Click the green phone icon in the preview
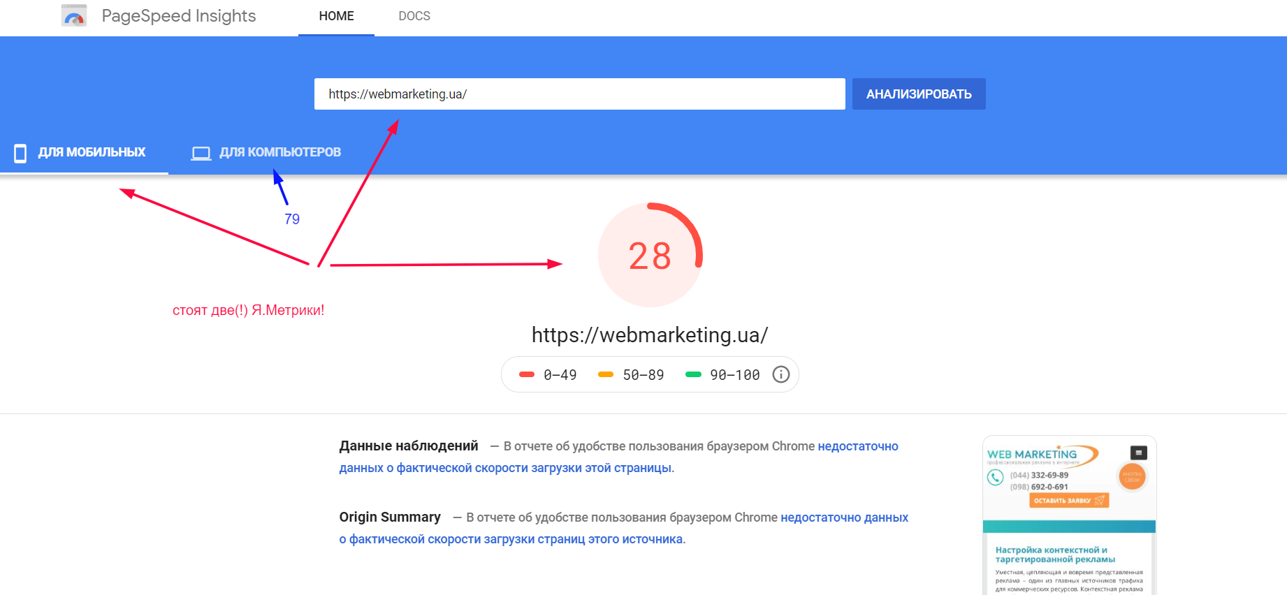 tap(995, 477)
